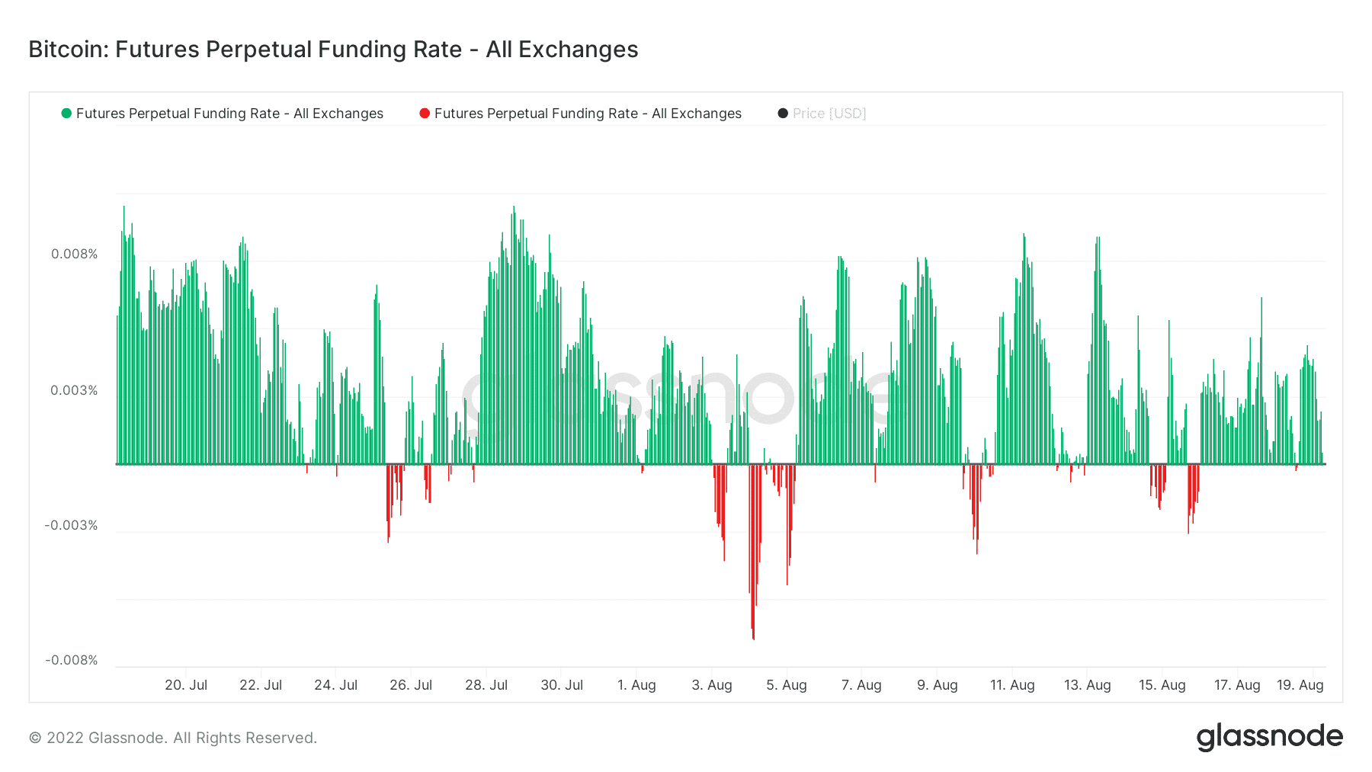Click the 15. Aug date marker
Image resolution: width=1372 pixels, height=772 pixels.
[x=1162, y=685]
